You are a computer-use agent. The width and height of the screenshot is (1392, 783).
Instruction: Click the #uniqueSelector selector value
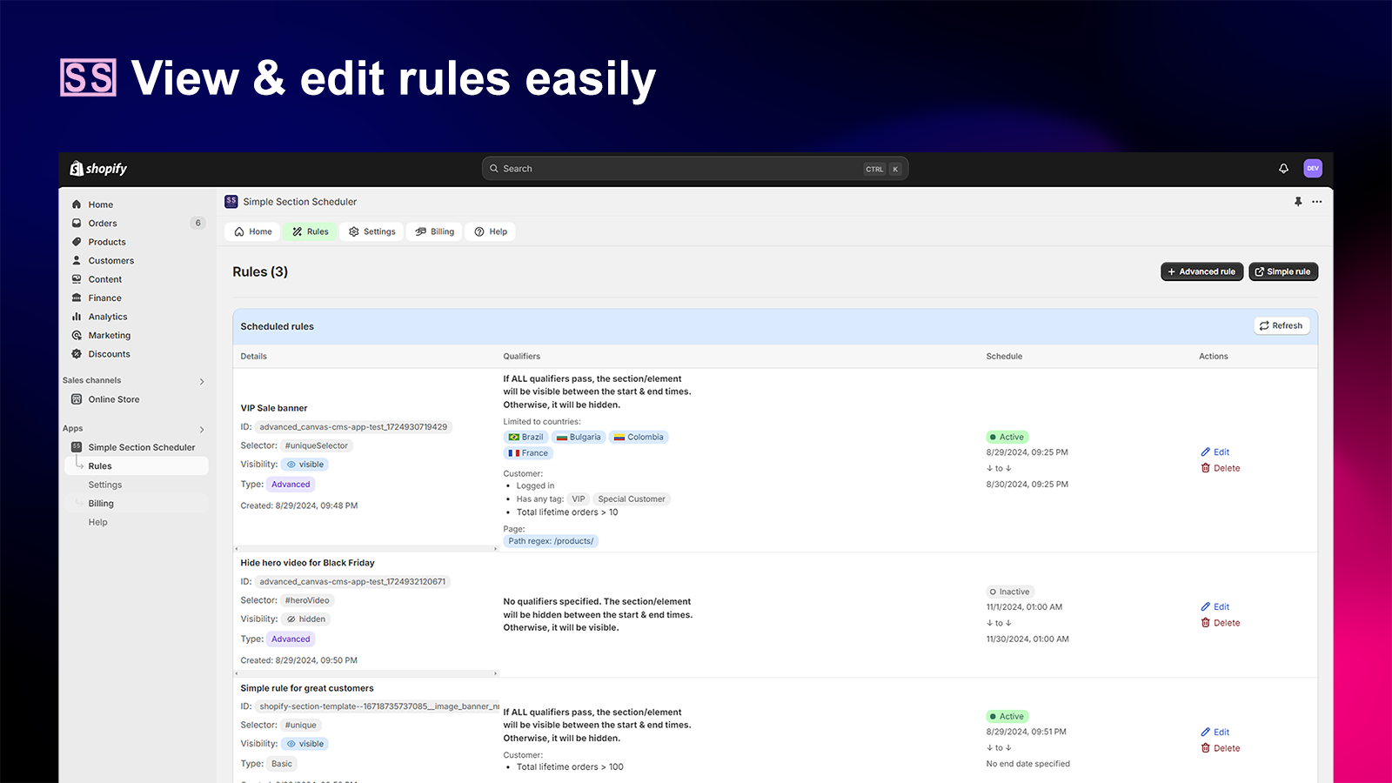(x=317, y=446)
